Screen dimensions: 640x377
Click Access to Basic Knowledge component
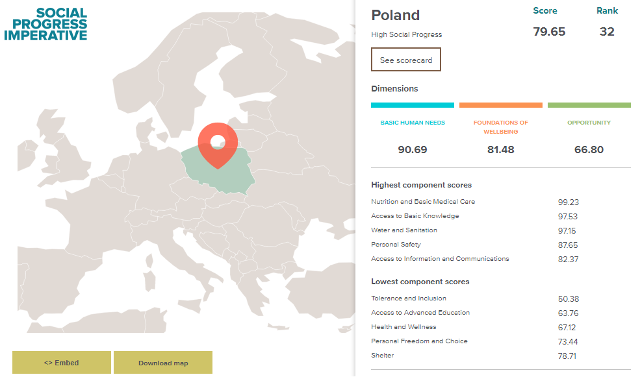coord(415,216)
